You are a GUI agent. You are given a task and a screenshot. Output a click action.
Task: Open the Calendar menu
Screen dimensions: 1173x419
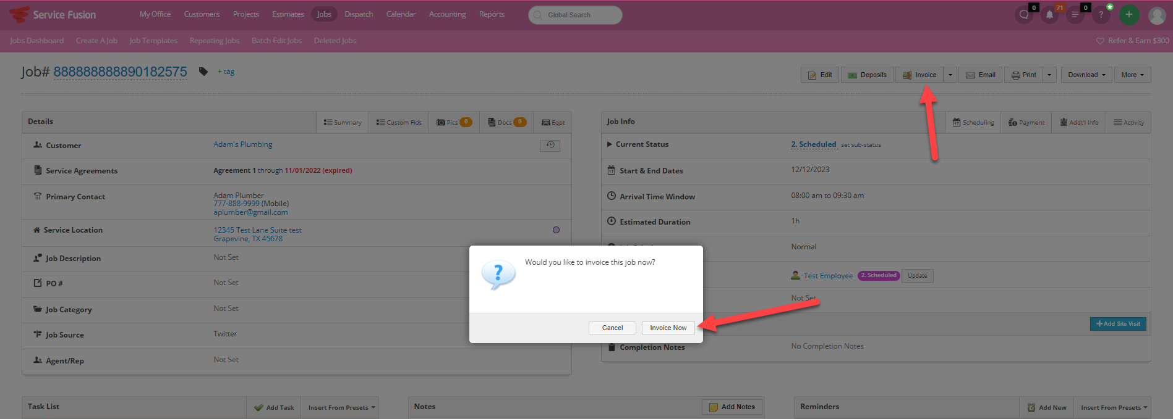(x=401, y=14)
